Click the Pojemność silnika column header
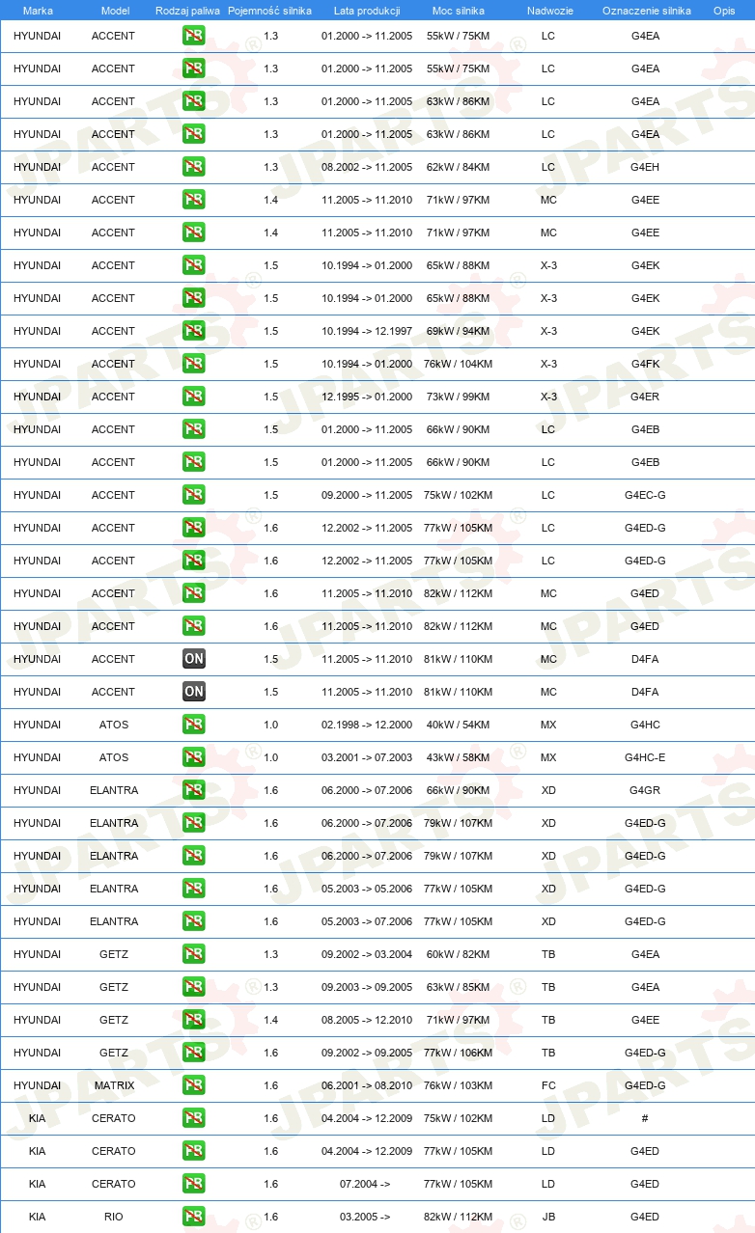 [269, 11]
